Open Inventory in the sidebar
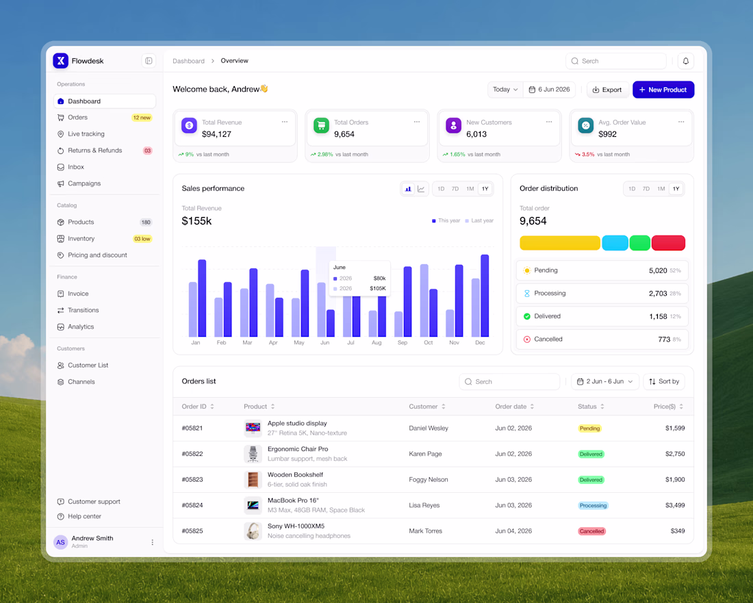This screenshot has width=753, height=603. coord(105,239)
